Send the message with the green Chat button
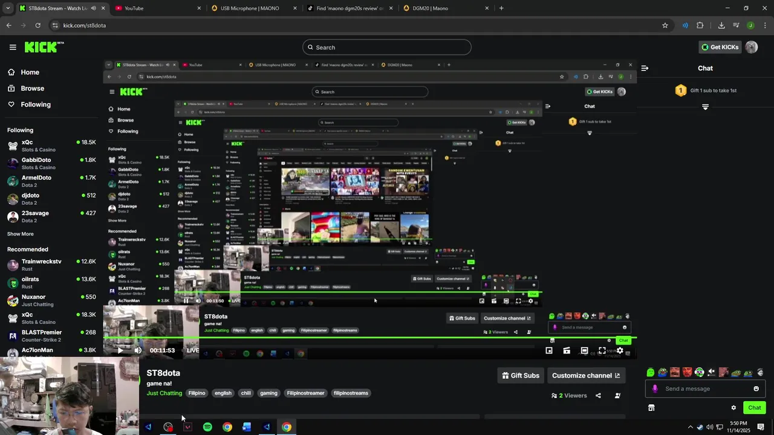774x435 pixels. tap(754, 408)
